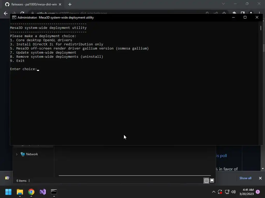265x198 pixels.
Task: Close the Chrome downloads bar
Action: (260, 178)
